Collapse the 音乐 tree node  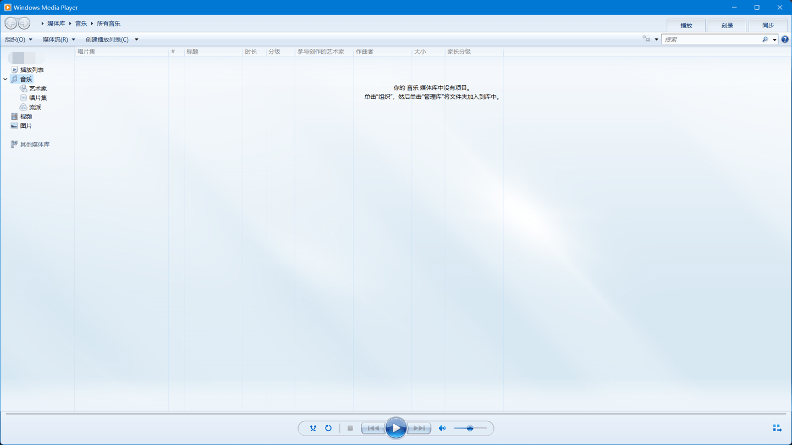point(5,79)
